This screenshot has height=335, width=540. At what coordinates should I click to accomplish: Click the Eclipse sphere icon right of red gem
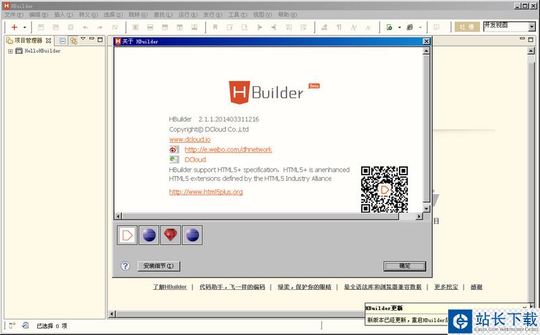point(192,235)
